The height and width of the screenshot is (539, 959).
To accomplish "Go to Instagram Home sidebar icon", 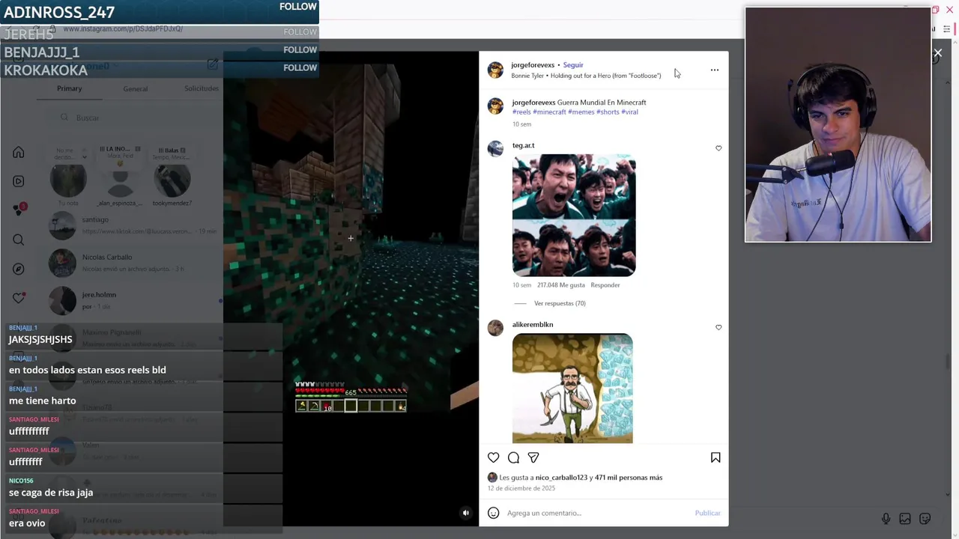I will (x=19, y=153).
